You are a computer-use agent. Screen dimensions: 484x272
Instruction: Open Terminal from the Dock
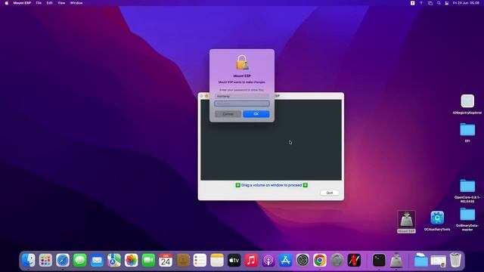(379, 260)
